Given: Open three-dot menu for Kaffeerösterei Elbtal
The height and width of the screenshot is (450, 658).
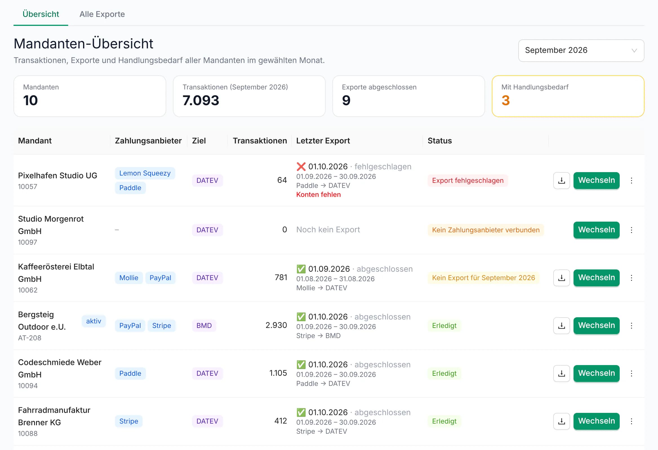Looking at the screenshot, I should [x=632, y=278].
